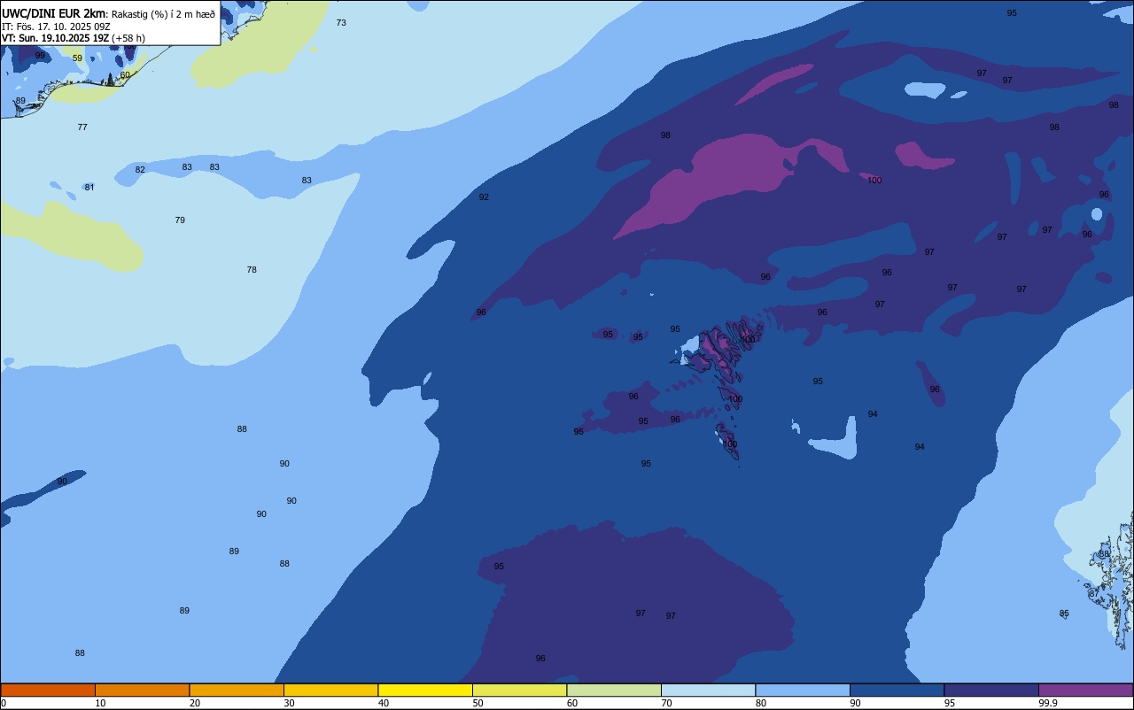The width and height of the screenshot is (1134, 710).
Task: Click the 30–40 golden yellow legend swatch
Action: click(330, 690)
